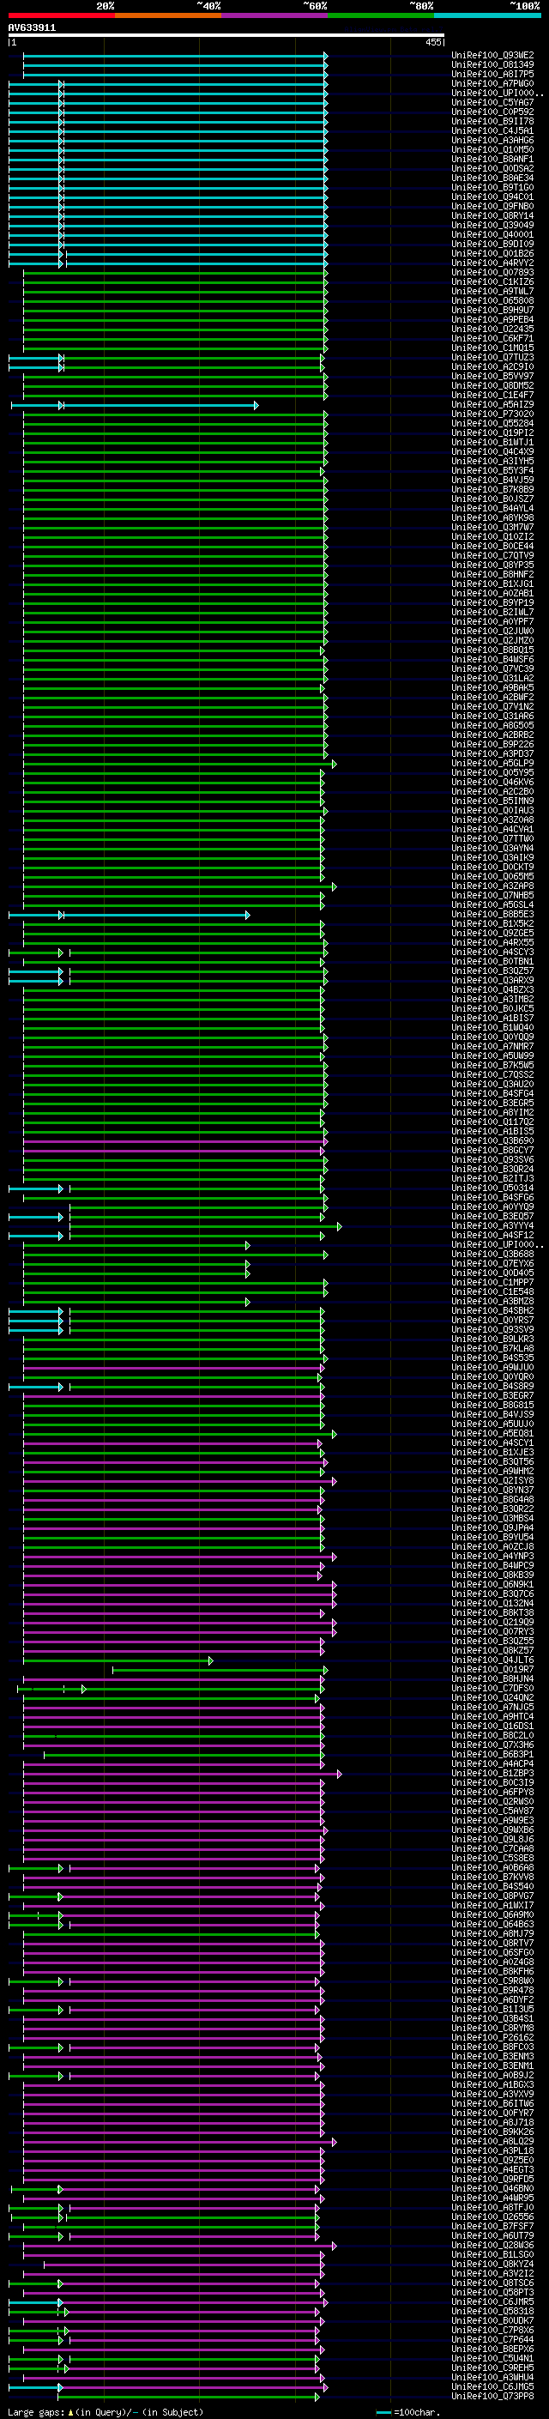Select hit UniRef100_C1KIZ6

[x=492, y=281]
